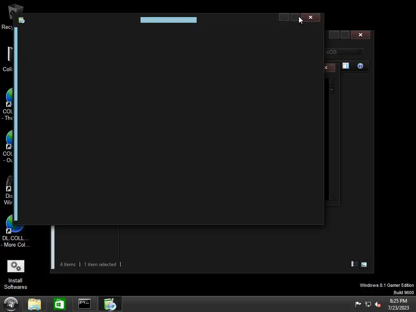Viewport: 416px width, 312px height.
Task: Click "4 items" in Explorer status bar
Action: tap(68, 264)
